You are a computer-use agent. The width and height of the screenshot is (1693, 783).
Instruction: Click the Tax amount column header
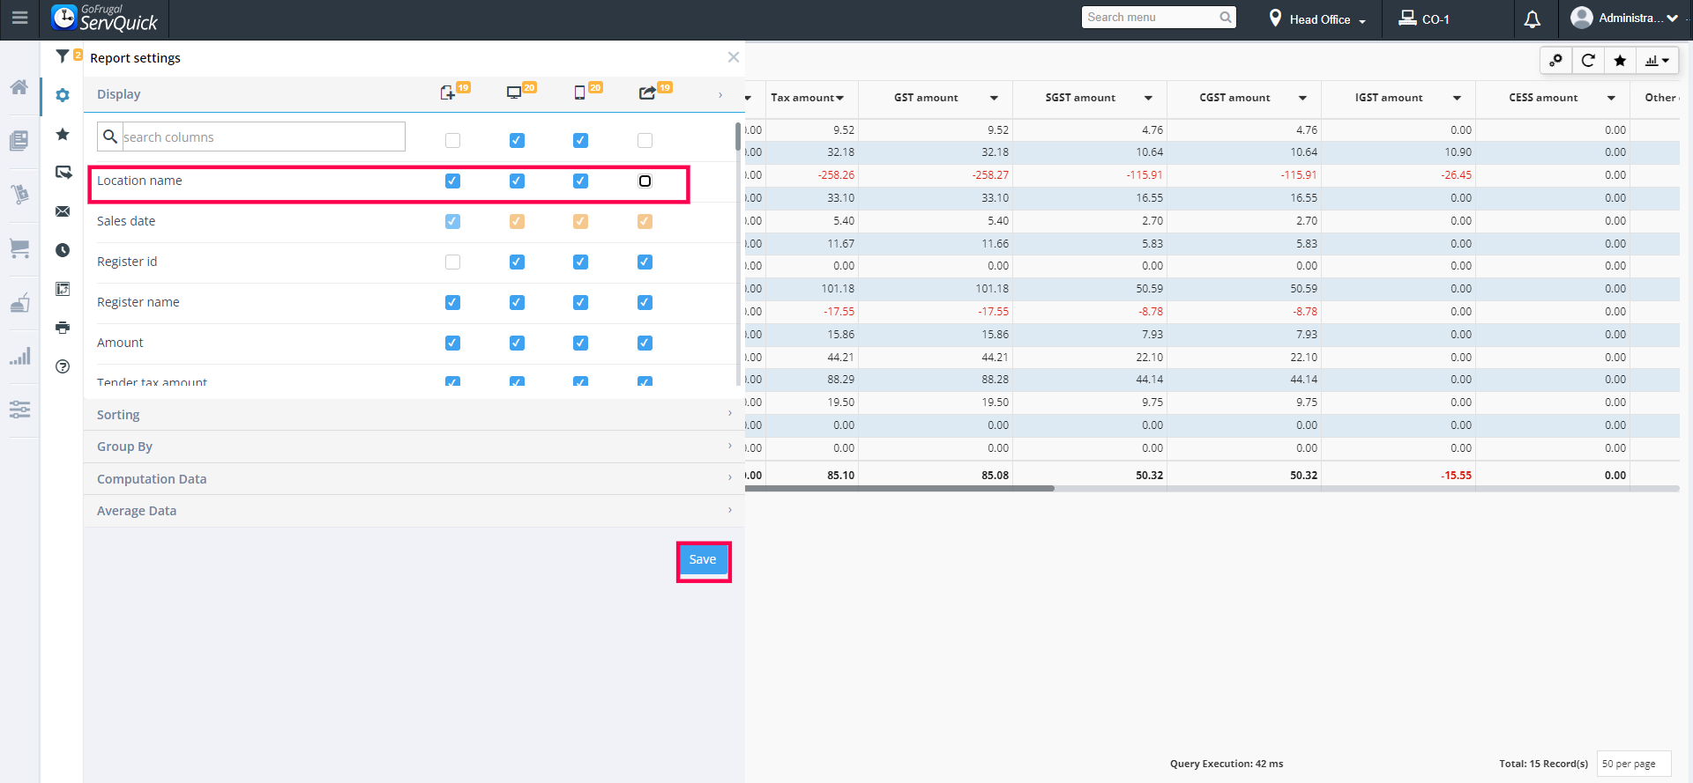pyautogui.click(x=802, y=98)
